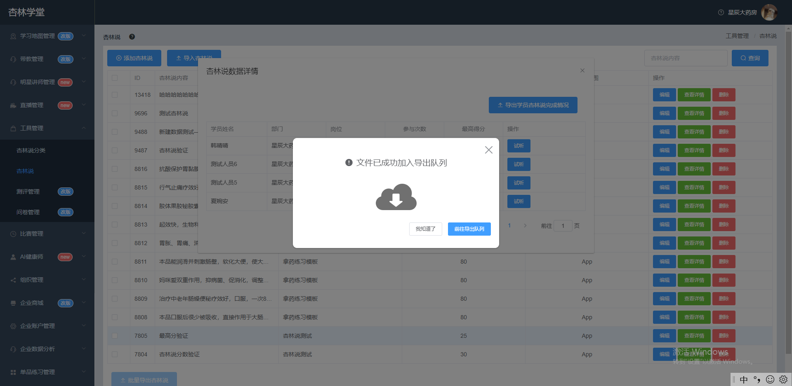Viewport: 792px width, 386px height.
Task: Click 试听 for 夏婉安 row
Action: click(519, 201)
